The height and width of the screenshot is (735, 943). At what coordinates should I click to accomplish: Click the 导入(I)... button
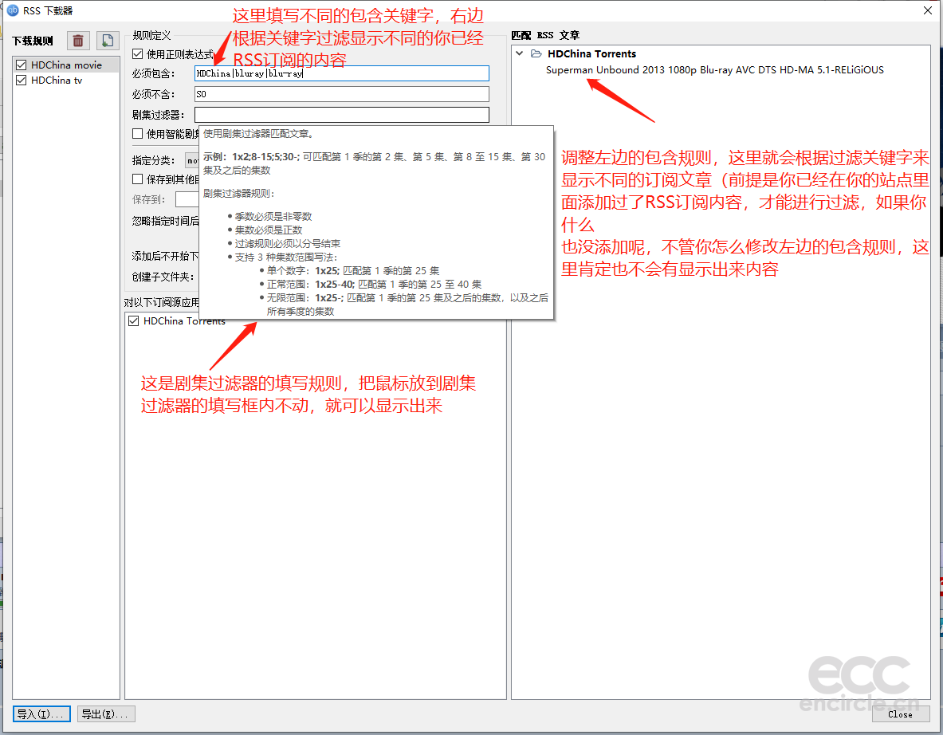[41, 713]
